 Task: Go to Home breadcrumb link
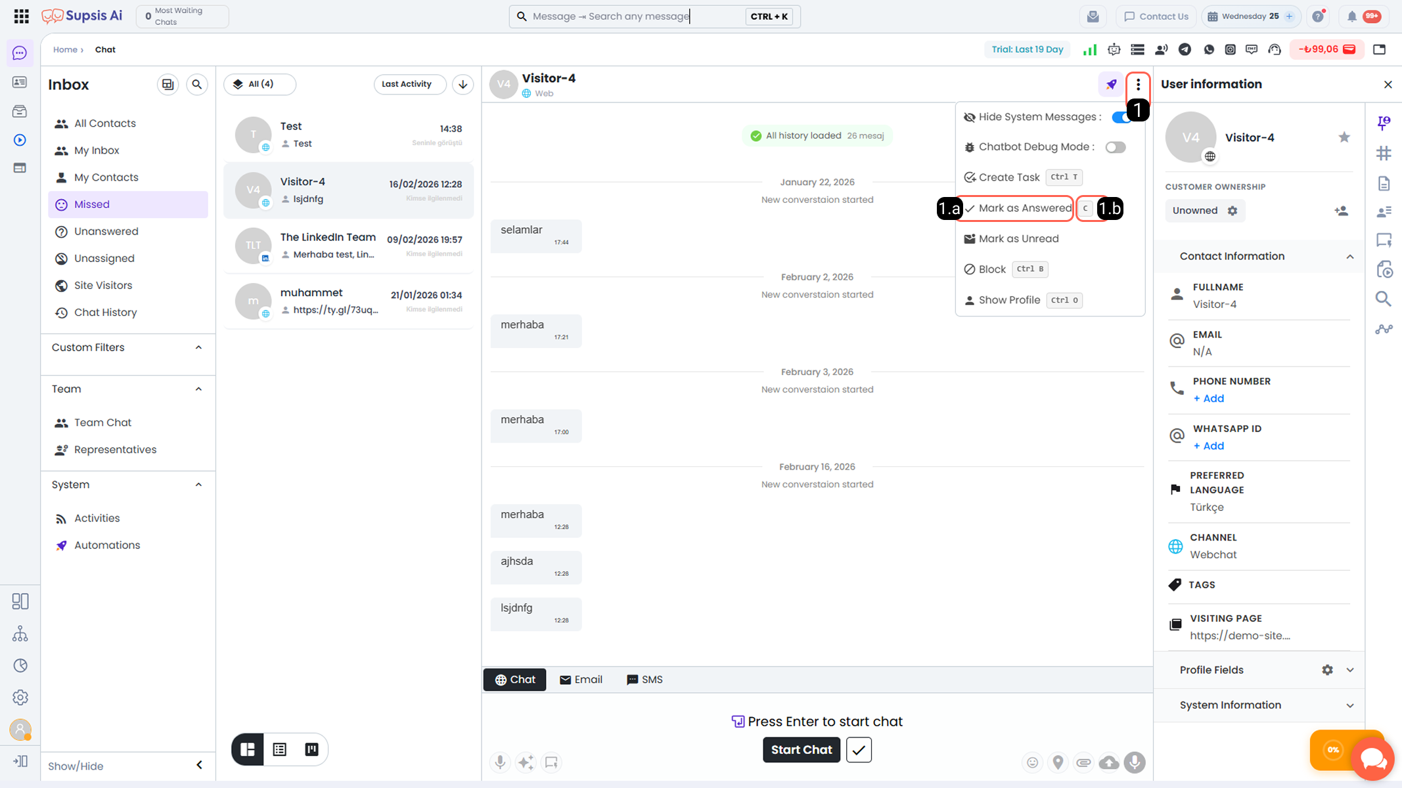pyautogui.click(x=65, y=49)
